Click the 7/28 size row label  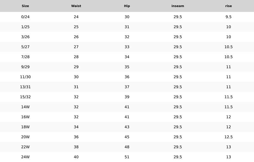(25, 57)
